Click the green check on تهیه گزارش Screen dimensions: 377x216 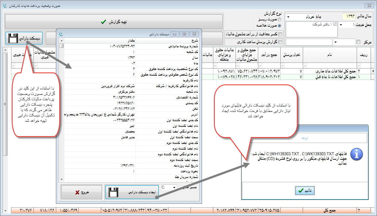pos(103,22)
